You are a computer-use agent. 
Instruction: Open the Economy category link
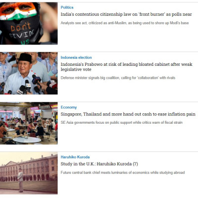pyautogui.click(x=69, y=107)
